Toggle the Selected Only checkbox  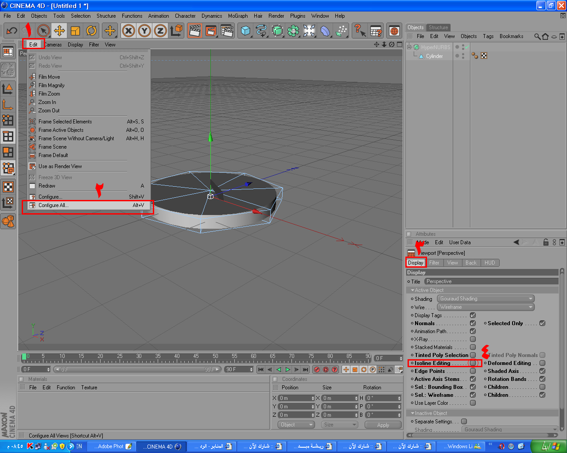coord(542,323)
